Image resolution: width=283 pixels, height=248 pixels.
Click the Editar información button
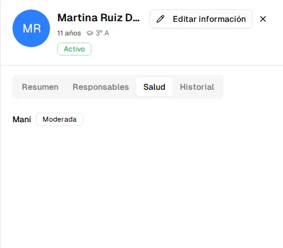[x=201, y=19]
